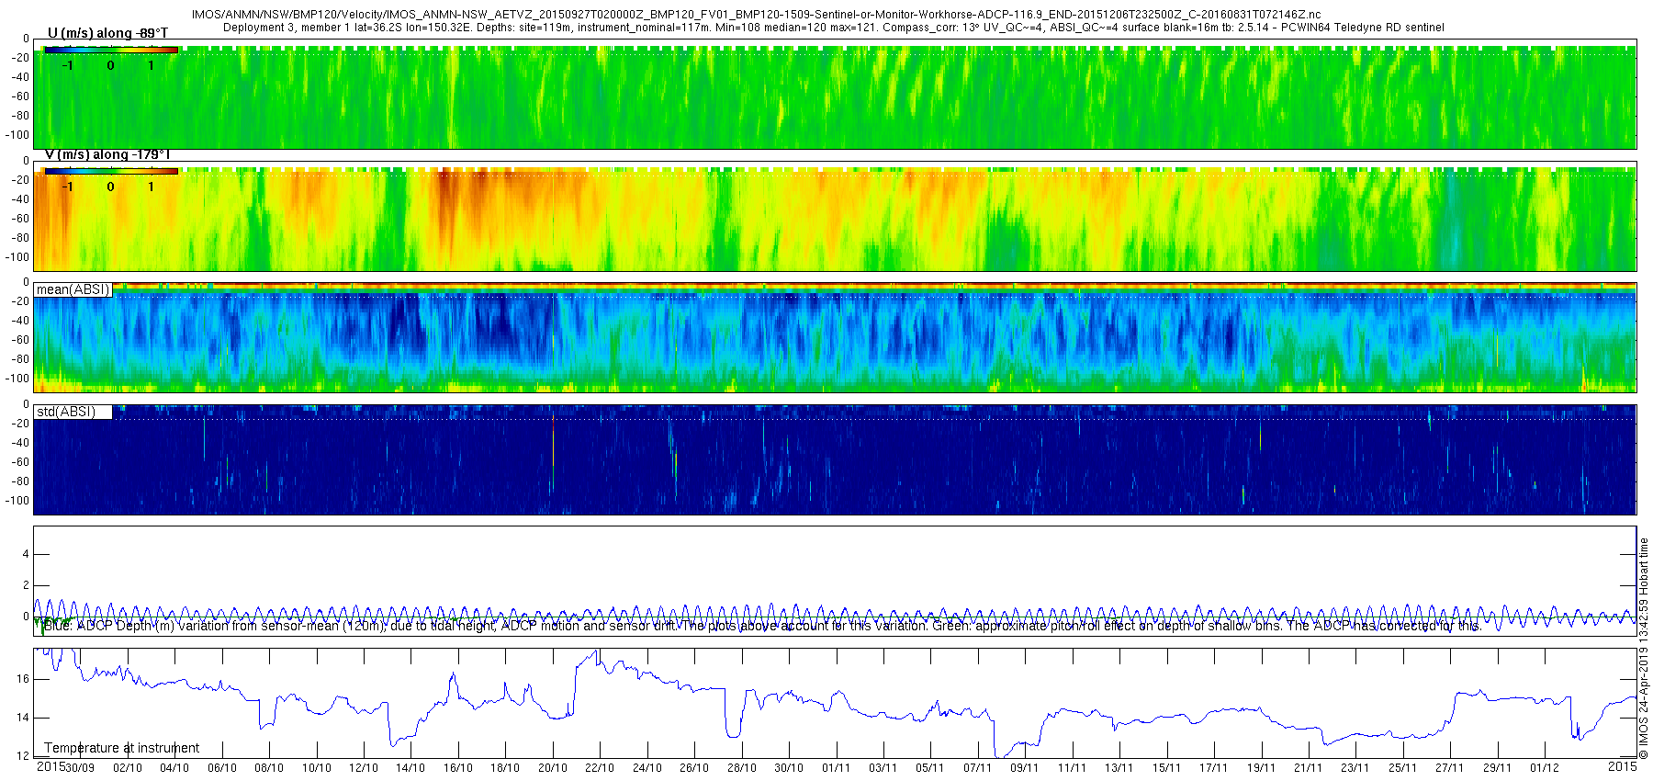Click the '06/10' date tick label
The height and width of the screenshot is (781, 1653).
coord(222,768)
